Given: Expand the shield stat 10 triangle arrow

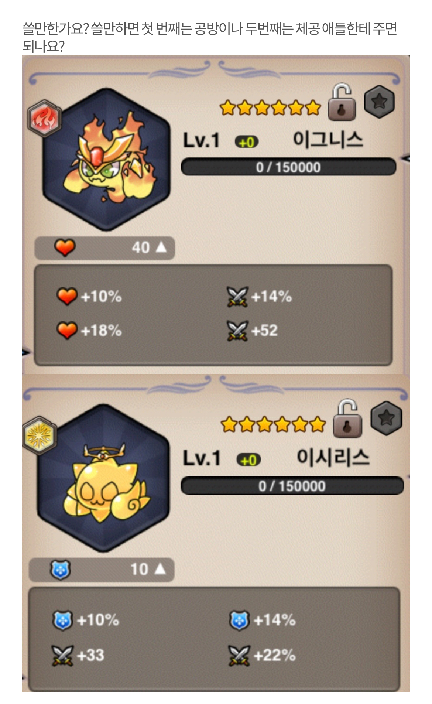Looking at the screenshot, I should point(160,569).
